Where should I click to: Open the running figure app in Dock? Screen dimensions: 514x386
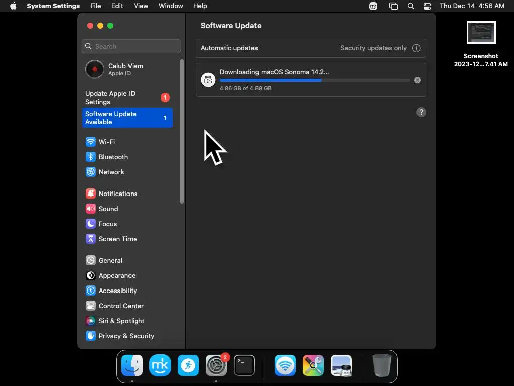pos(188,365)
